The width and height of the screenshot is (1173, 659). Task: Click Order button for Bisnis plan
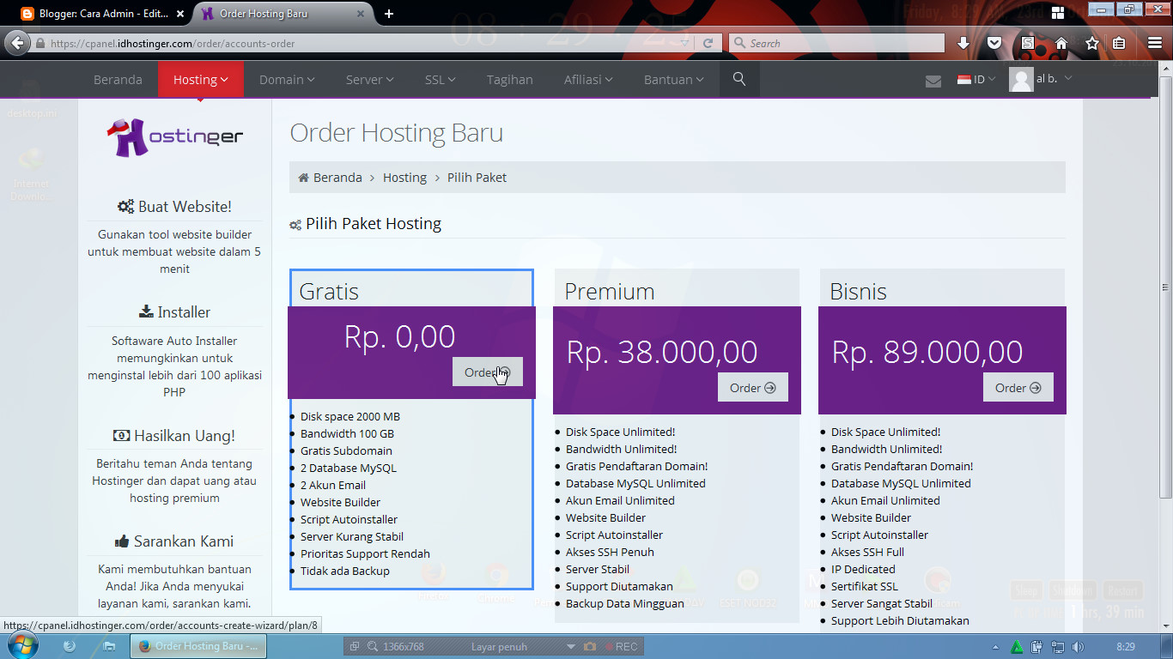tap(1018, 388)
